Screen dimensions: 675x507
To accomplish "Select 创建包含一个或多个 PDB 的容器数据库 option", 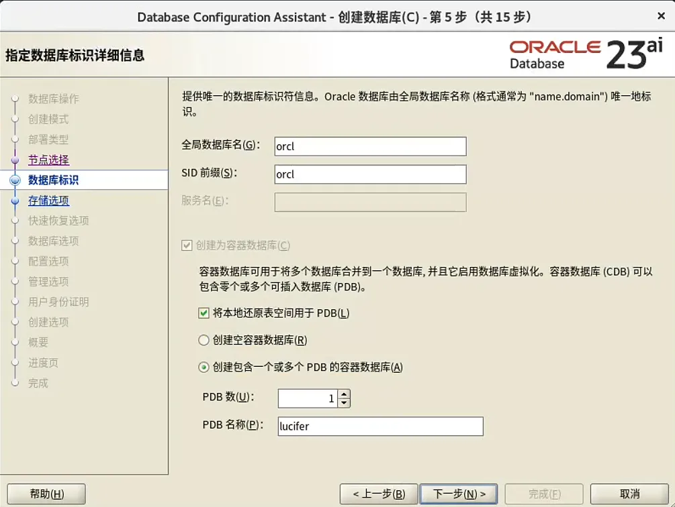I will 202,367.
